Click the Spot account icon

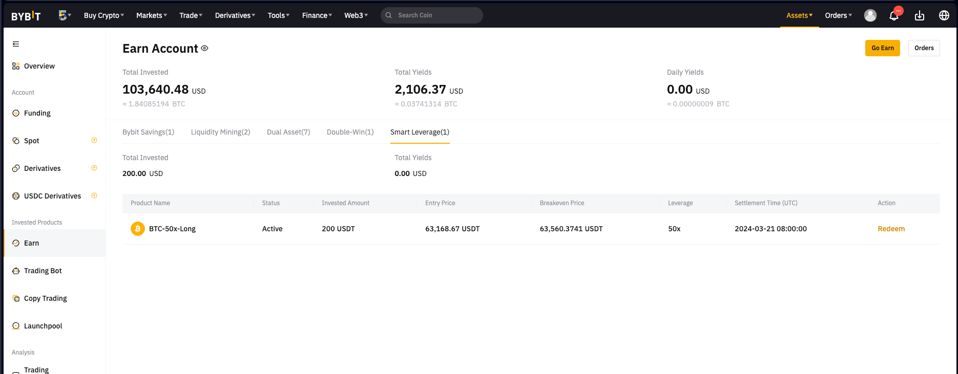(16, 141)
